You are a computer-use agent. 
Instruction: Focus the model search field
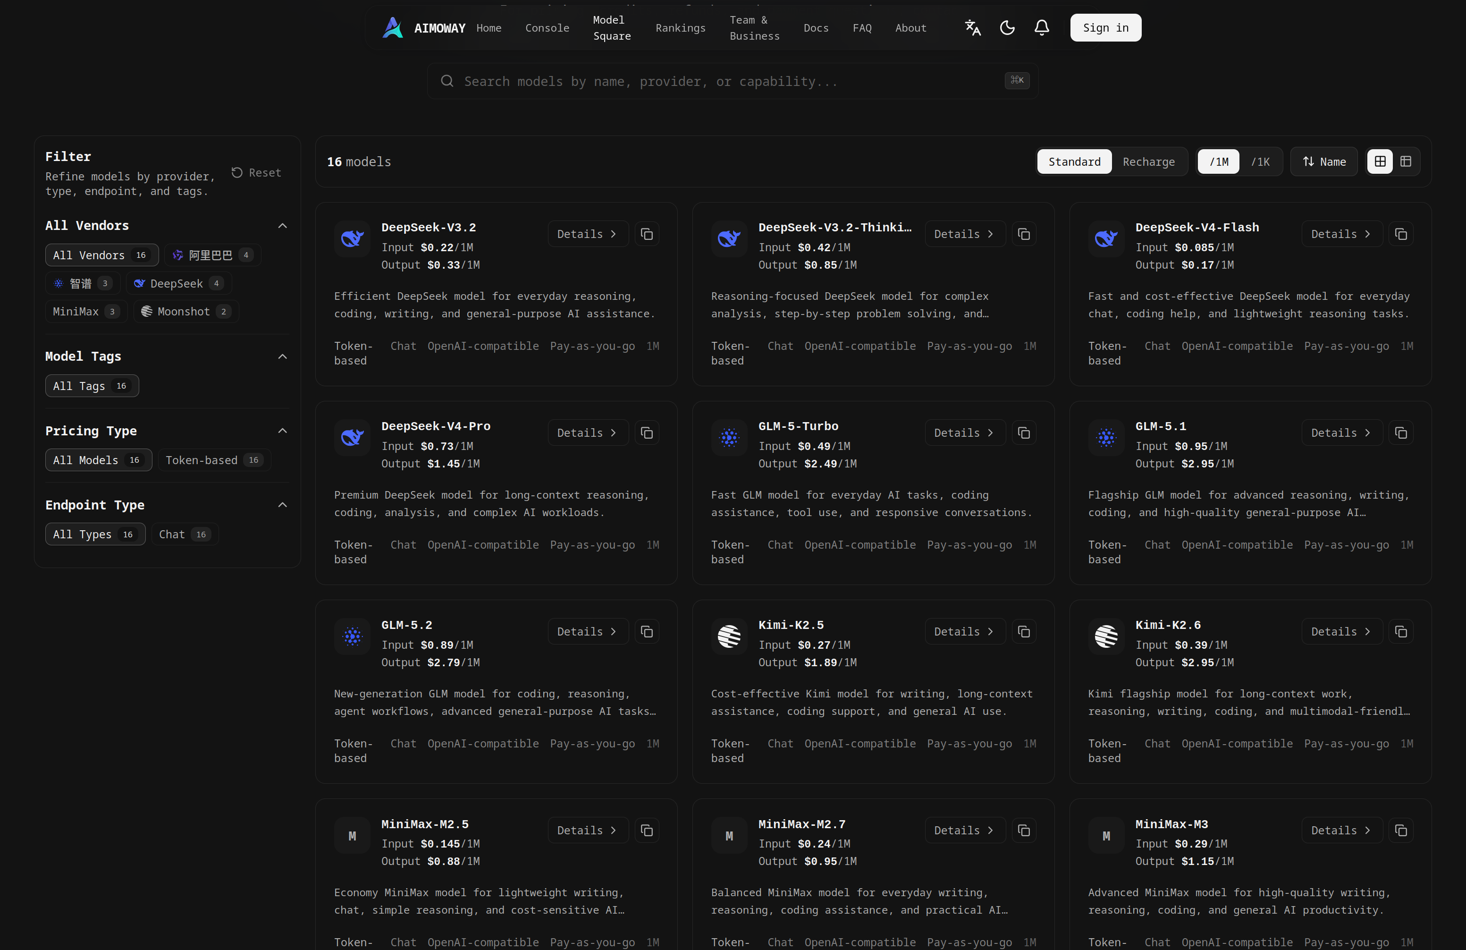point(733,81)
